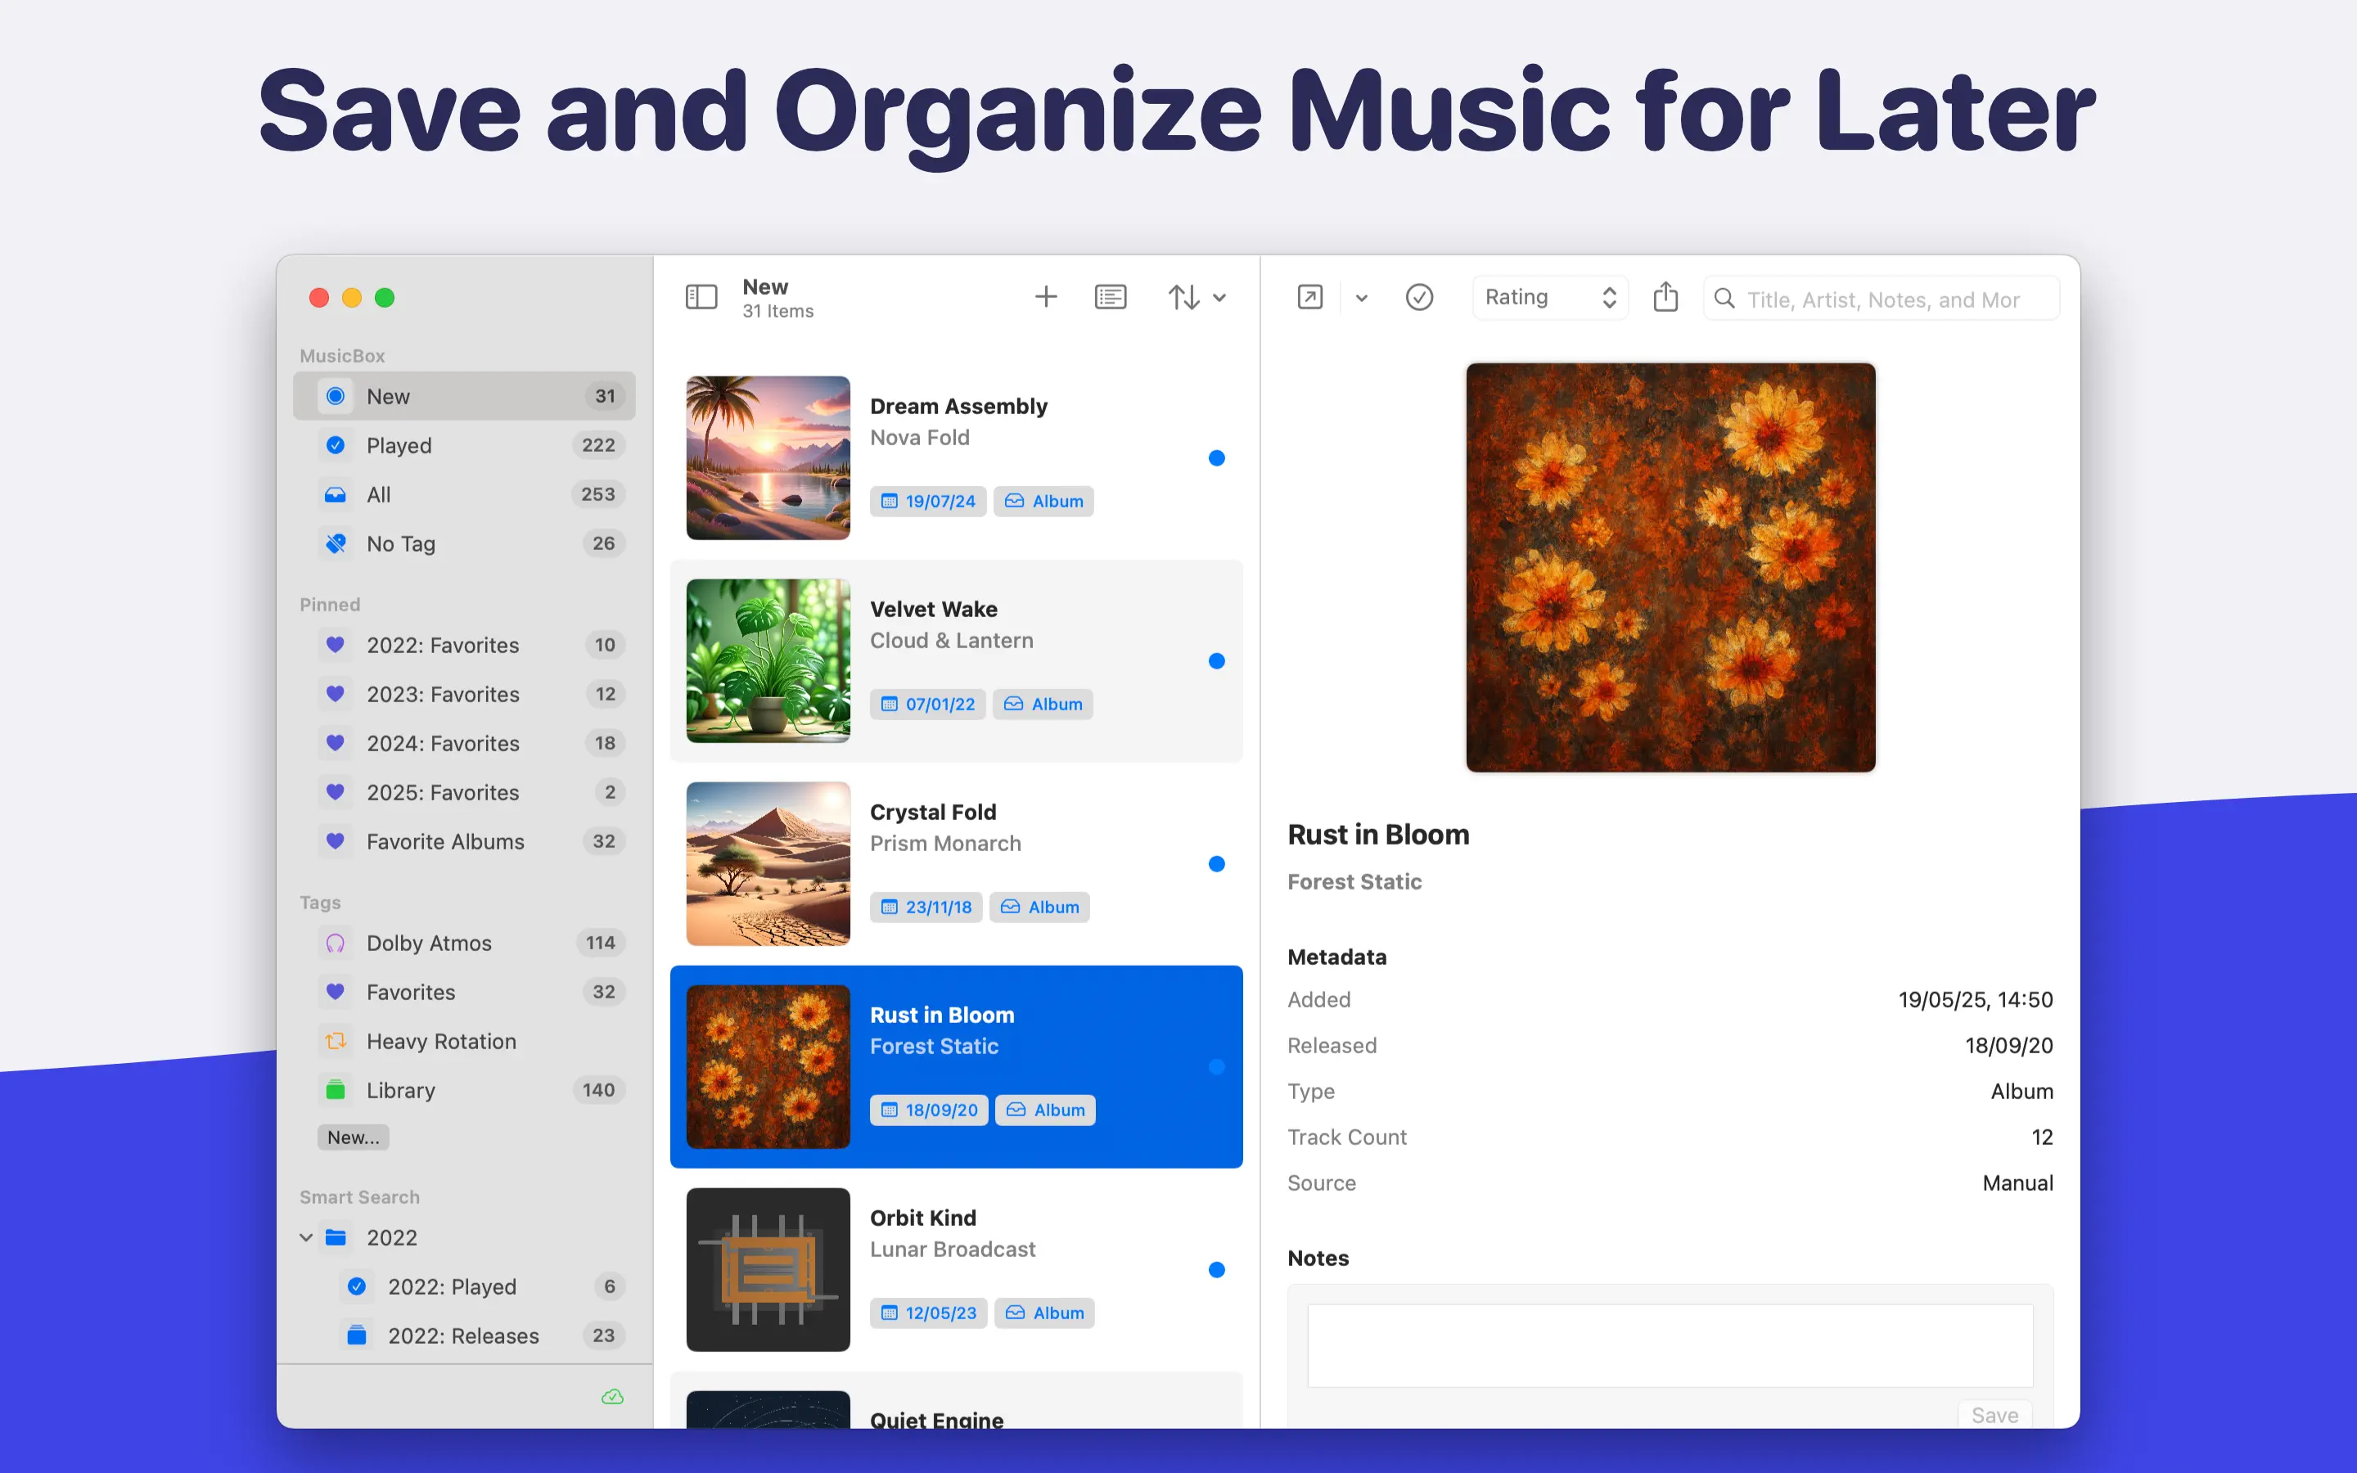Open the Dolby Atmos tag

point(429,943)
